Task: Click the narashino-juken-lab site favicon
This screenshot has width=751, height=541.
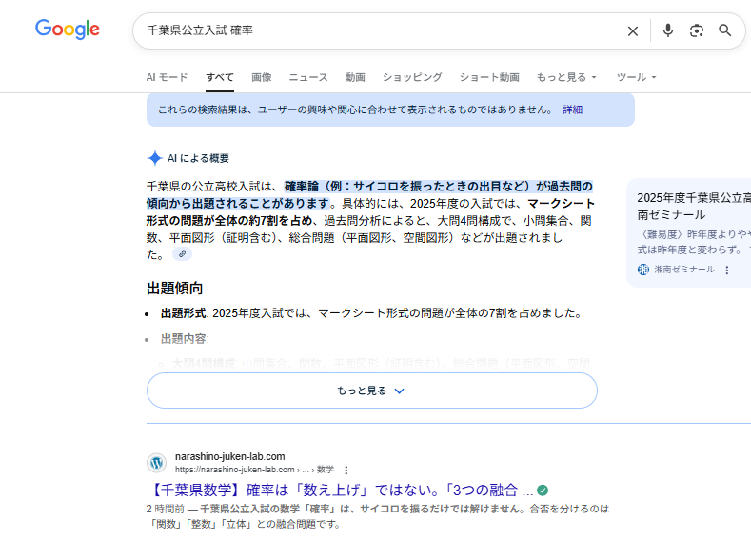Action: pos(157,463)
